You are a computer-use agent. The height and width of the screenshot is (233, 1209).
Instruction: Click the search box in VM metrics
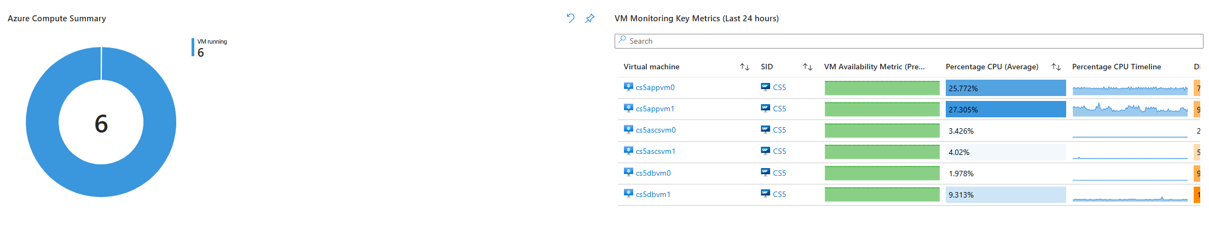[x=909, y=41]
